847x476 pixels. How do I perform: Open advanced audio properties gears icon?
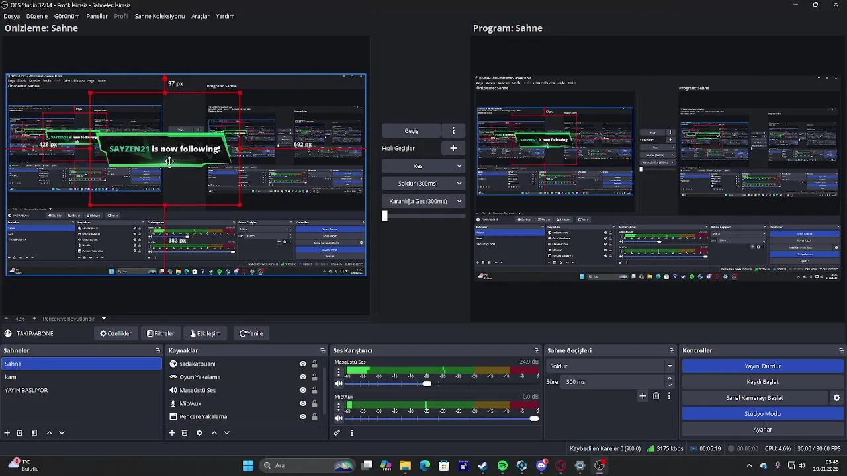coord(337,433)
